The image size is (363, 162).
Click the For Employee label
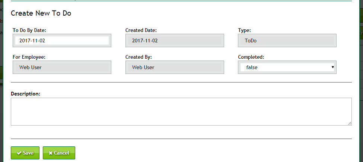point(29,57)
